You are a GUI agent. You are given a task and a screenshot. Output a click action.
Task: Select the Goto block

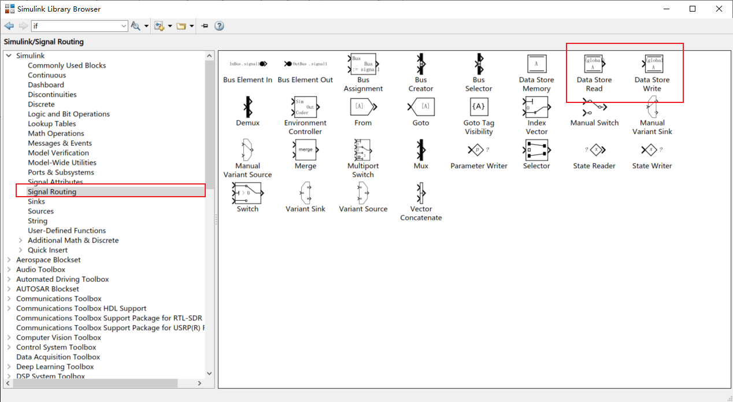click(x=421, y=108)
